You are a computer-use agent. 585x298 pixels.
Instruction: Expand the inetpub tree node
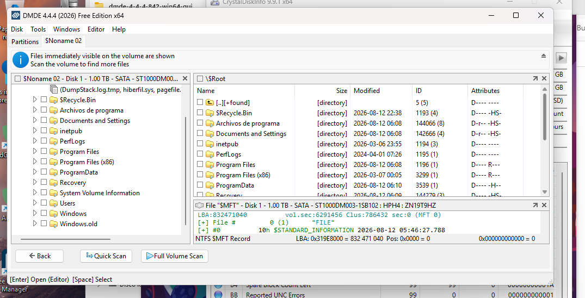[x=35, y=131]
